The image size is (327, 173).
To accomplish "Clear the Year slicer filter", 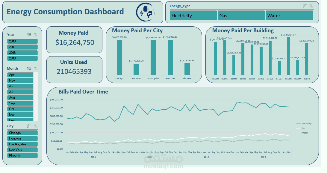I will [x=35, y=35].
